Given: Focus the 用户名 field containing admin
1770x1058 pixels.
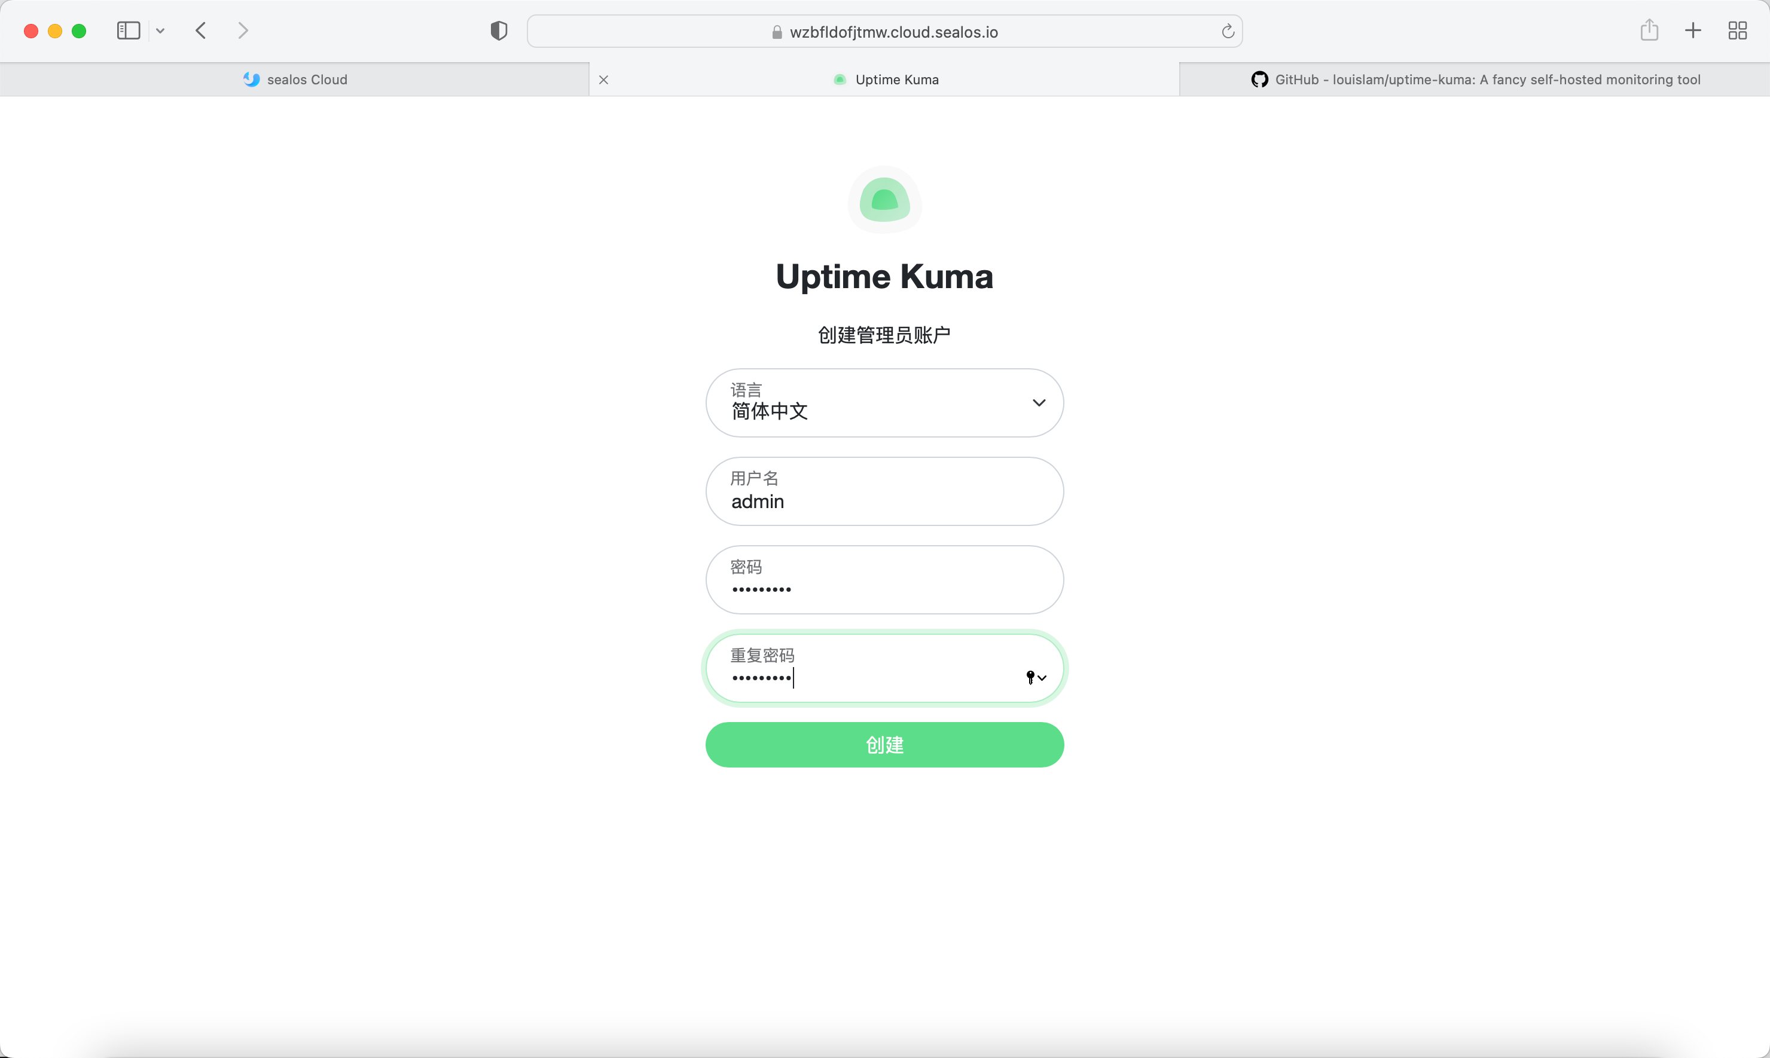Looking at the screenshot, I should (884, 491).
